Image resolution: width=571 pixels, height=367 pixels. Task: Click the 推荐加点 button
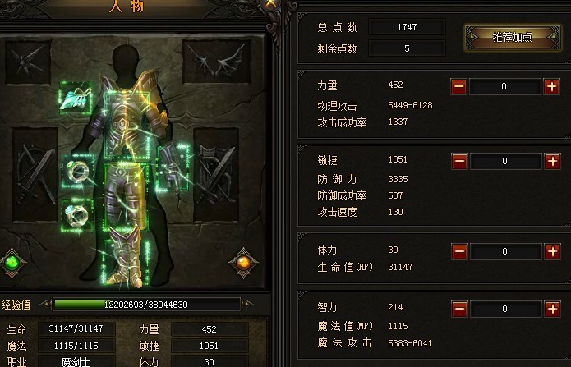click(x=513, y=37)
